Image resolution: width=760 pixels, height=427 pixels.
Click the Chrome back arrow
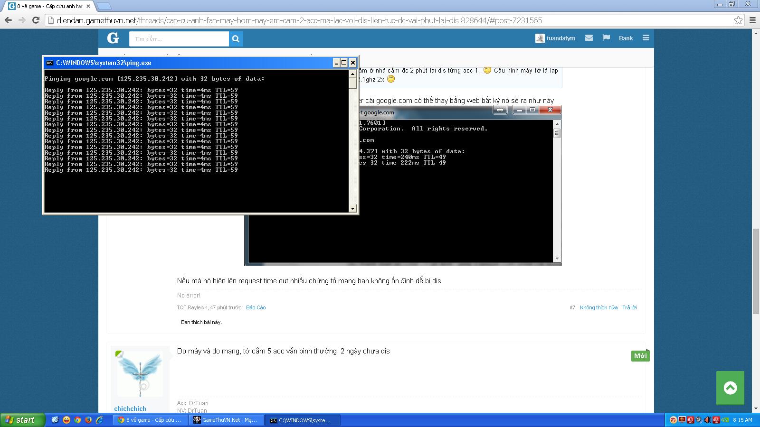[x=8, y=20]
